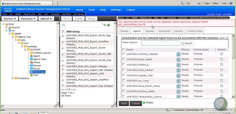Open the Tools menu in portal header
The height and width of the screenshot is (114, 236).
pyautogui.click(x=92, y=10)
